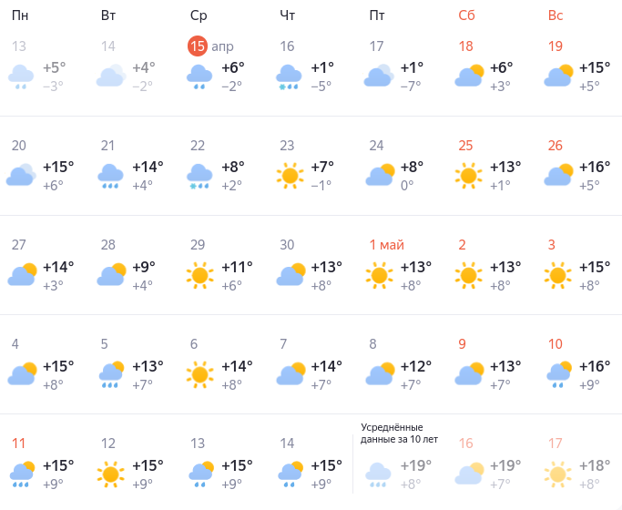The height and width of the screenshot is (510, 622).
Task: Click the sun icon for May 12
Action: tap(111, 473)
